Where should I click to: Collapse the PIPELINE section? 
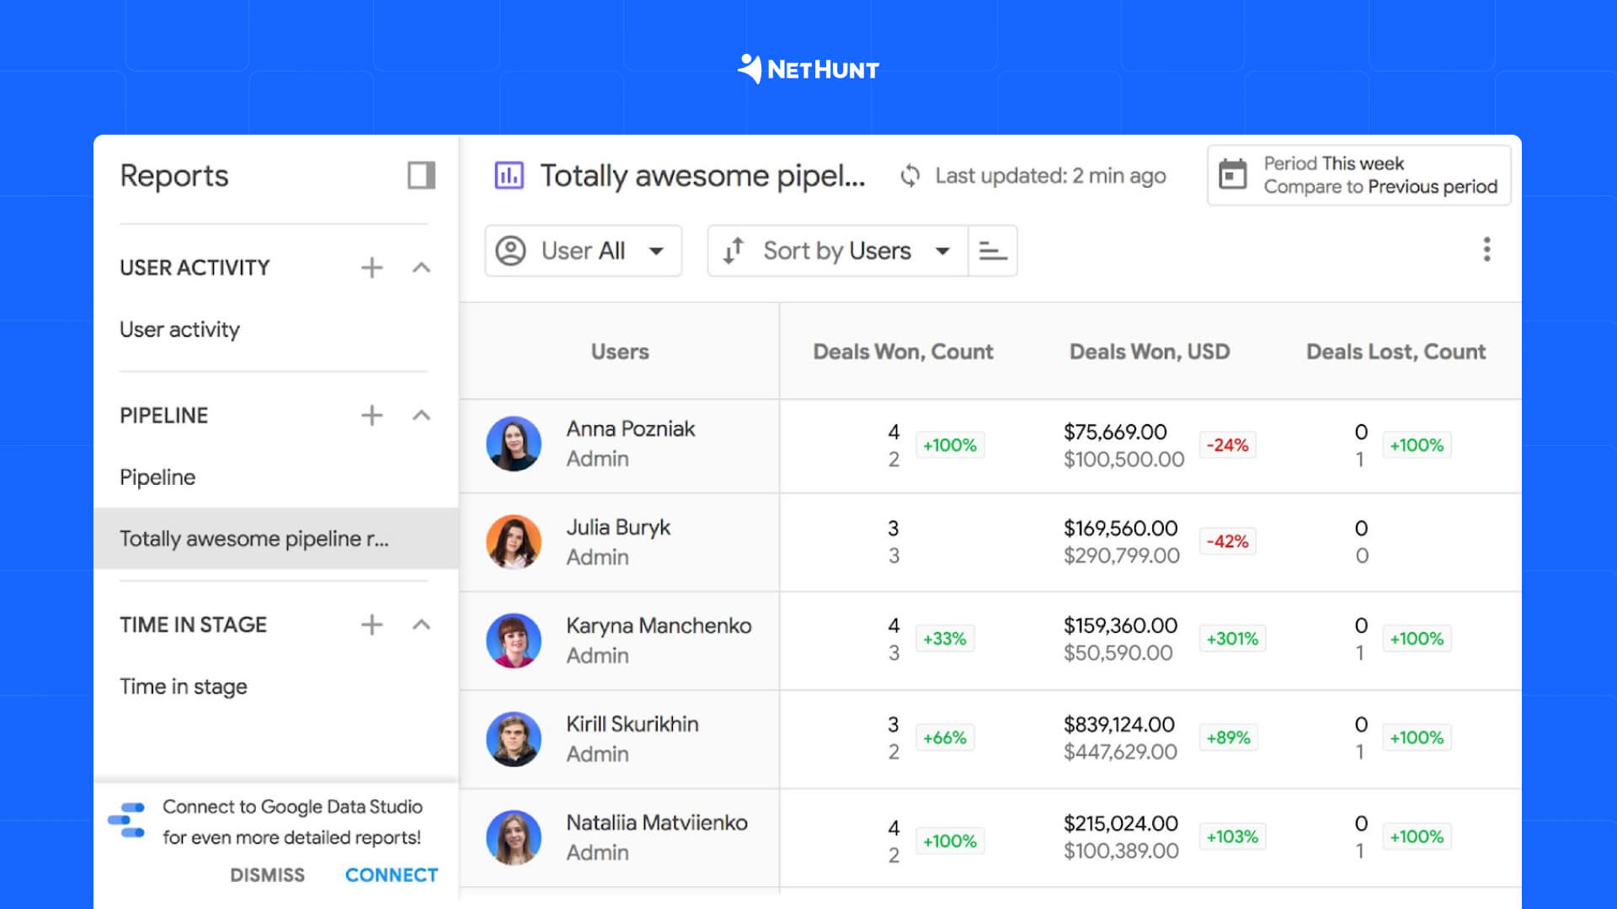pyautogui.click(x=422, y=414)
